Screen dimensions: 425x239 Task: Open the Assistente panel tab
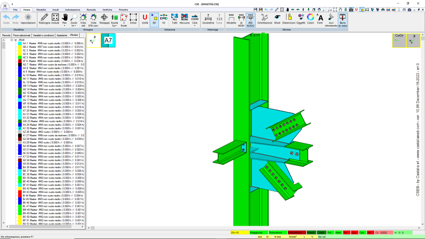[62, 35]
